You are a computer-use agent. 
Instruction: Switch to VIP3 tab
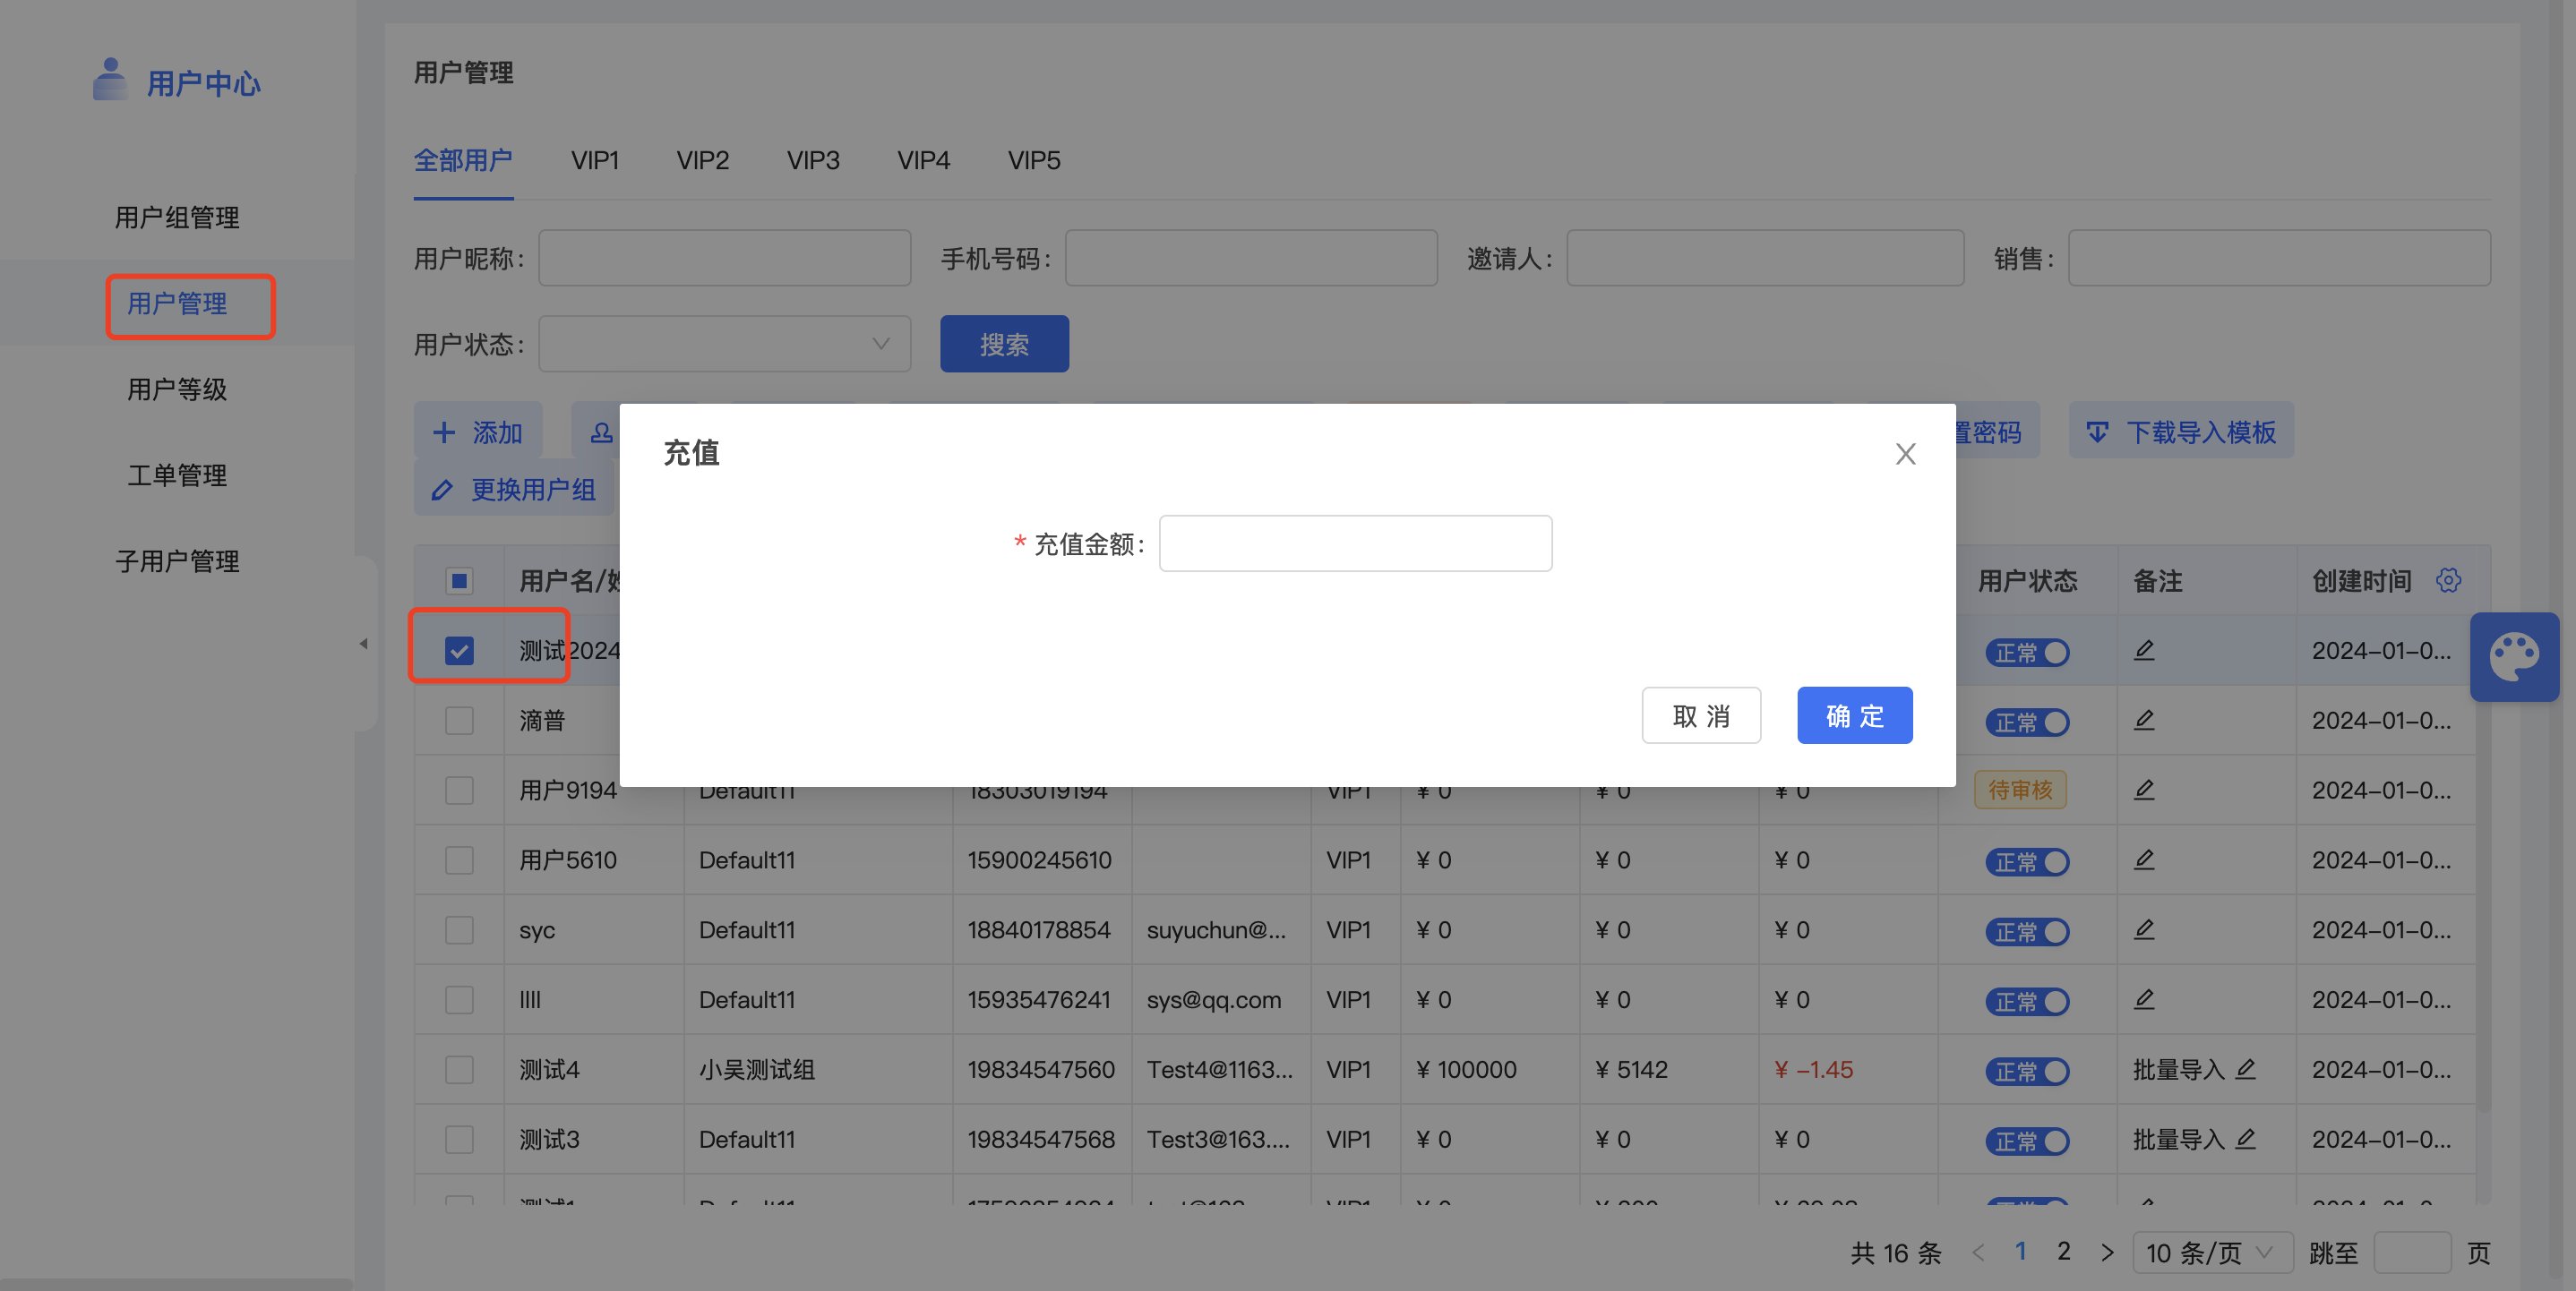click(x=813, y=160)
